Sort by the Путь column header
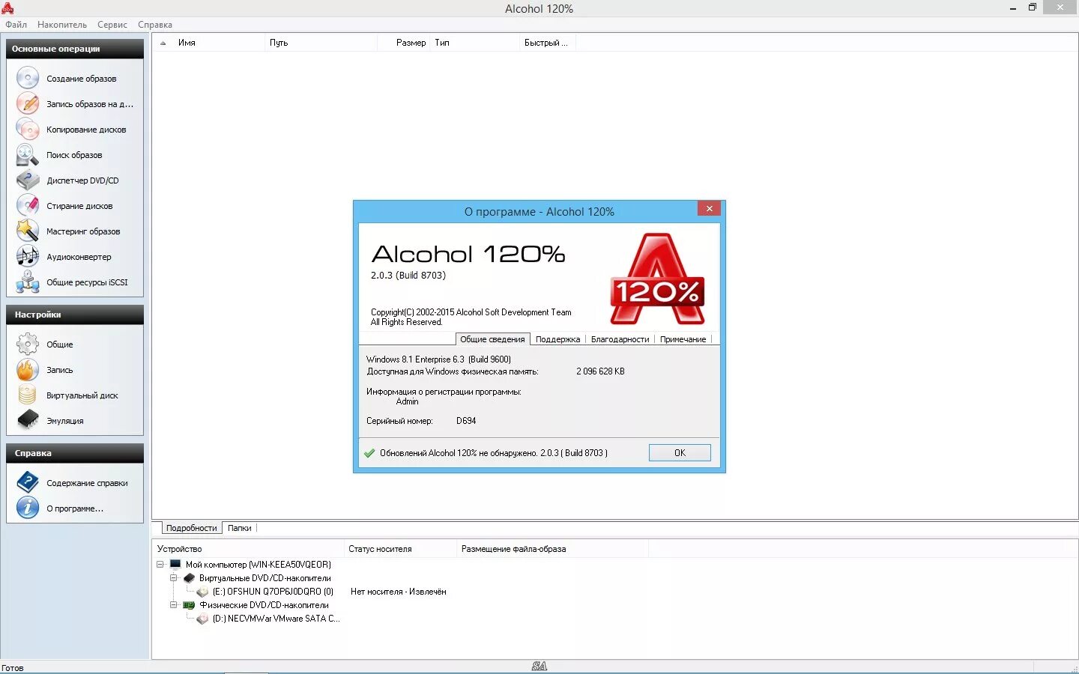Screen dimensions: 1079x674 pos(321,43)
